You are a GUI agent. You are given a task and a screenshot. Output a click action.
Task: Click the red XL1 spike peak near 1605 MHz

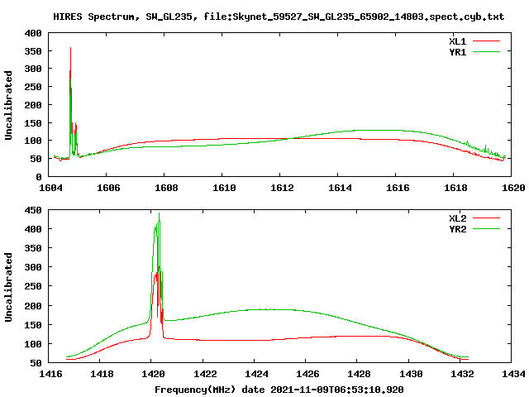tap(70, 48)
